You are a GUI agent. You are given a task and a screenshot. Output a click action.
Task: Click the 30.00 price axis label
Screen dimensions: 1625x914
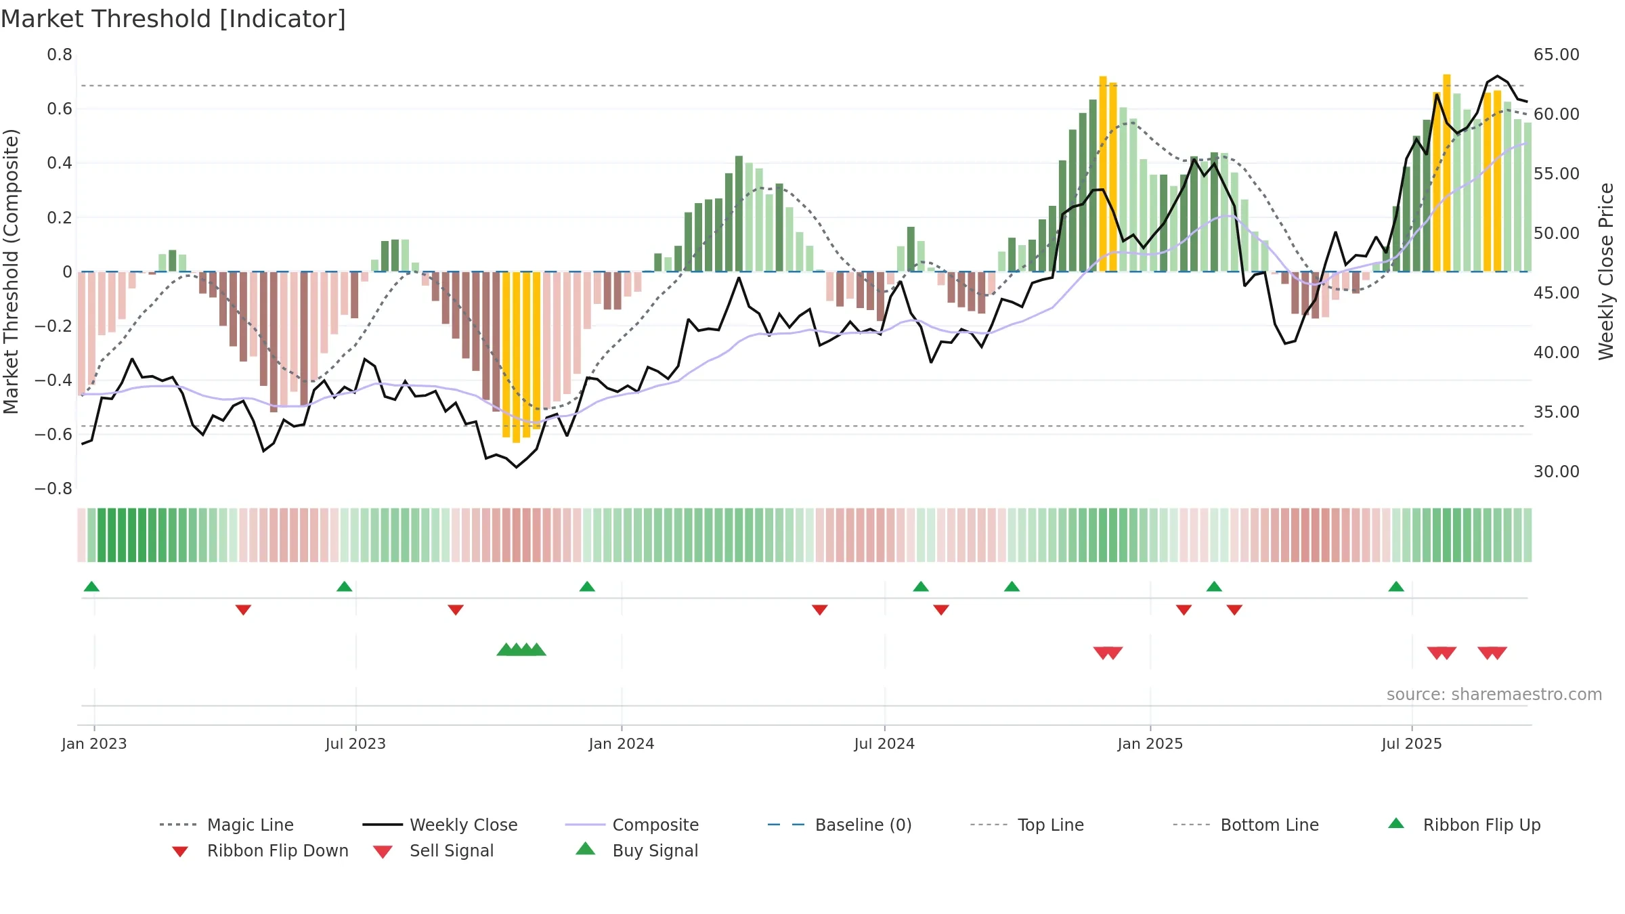(1557, 472)
